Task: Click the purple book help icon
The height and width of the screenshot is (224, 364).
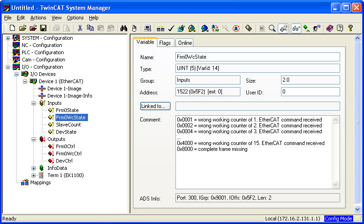Action: point(330,28)
